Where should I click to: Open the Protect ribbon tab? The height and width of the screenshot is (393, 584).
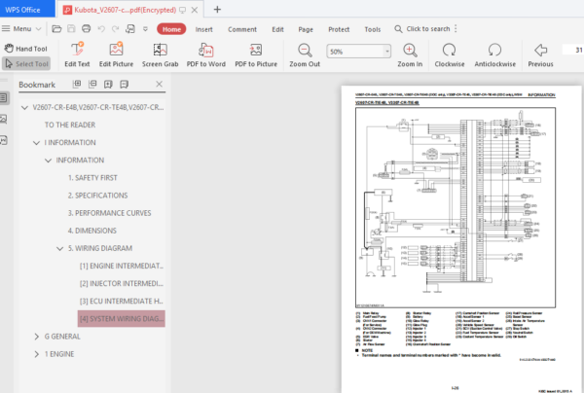pyautogui.click(x=339, y=29)
